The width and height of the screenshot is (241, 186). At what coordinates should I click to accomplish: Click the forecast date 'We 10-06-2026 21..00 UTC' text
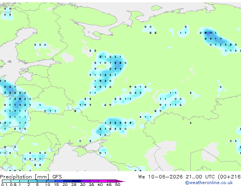tap(176, 177)
